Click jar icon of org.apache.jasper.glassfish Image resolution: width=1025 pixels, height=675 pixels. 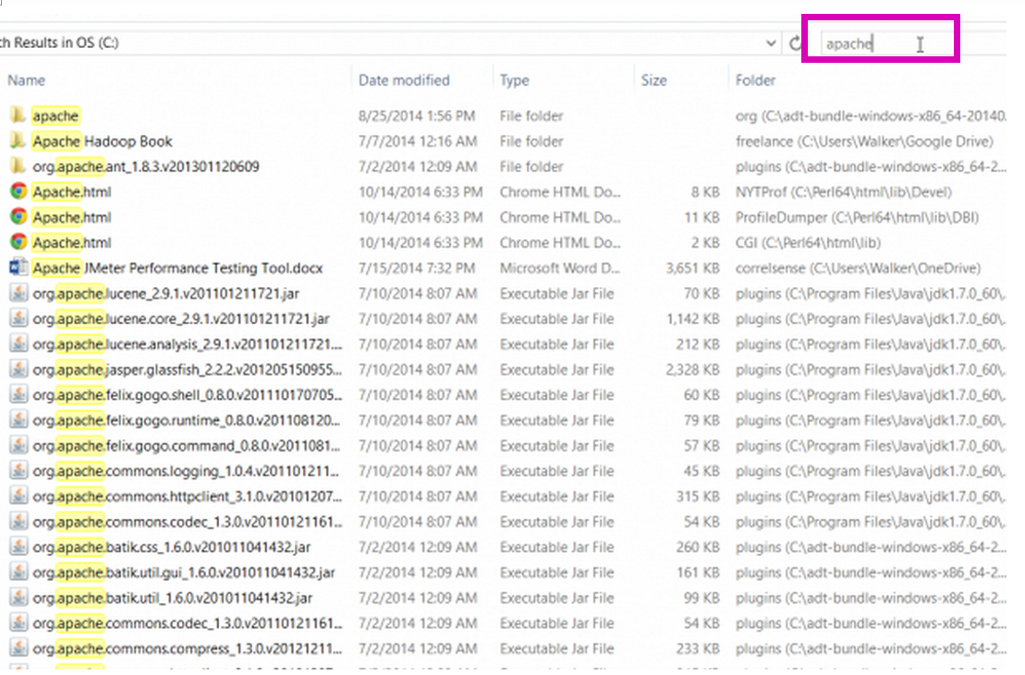(18, 369)
